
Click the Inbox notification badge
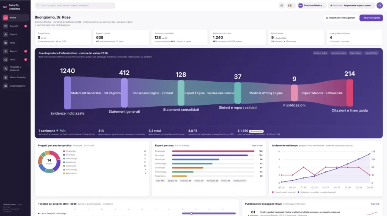[x=26, y=59]
